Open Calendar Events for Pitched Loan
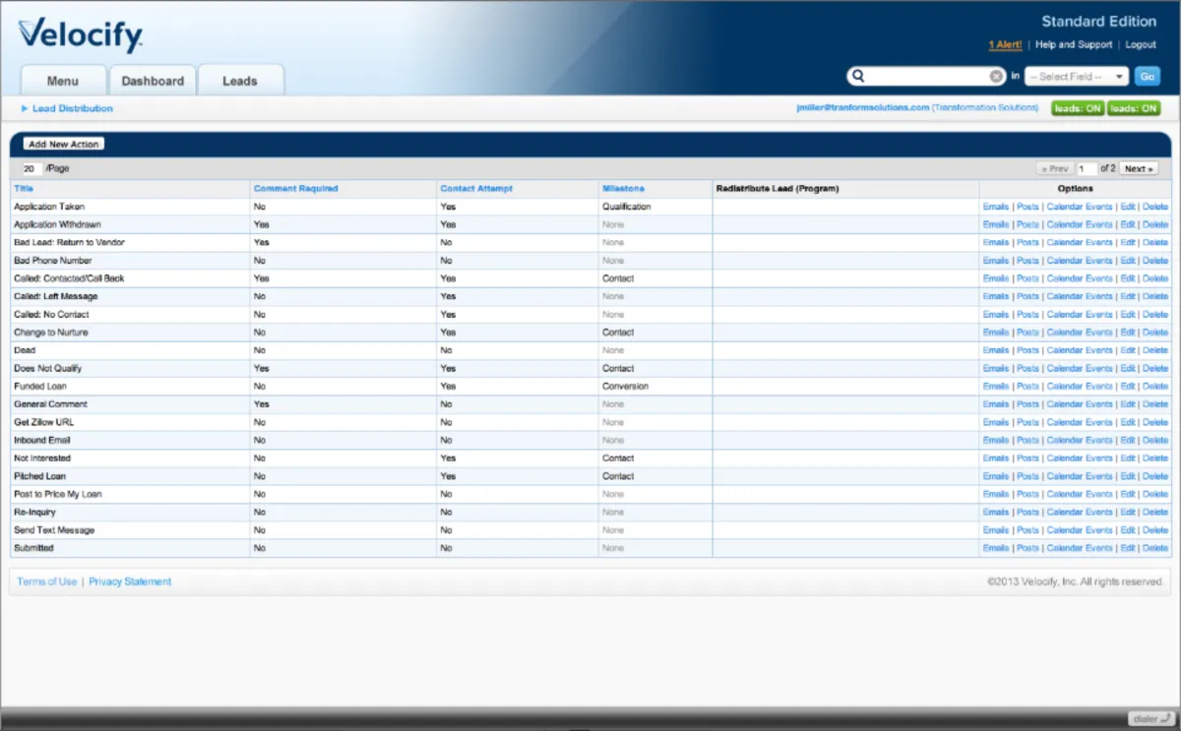This screenshot has width=1181, height=731. pos(1080,476)
